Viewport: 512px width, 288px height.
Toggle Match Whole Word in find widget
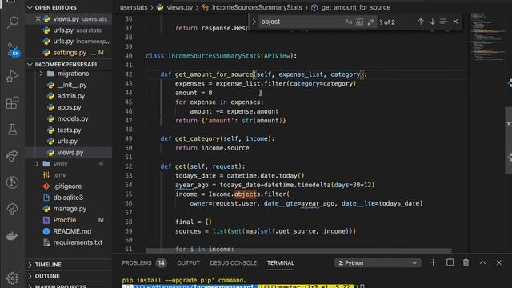(x=359, y=22)
